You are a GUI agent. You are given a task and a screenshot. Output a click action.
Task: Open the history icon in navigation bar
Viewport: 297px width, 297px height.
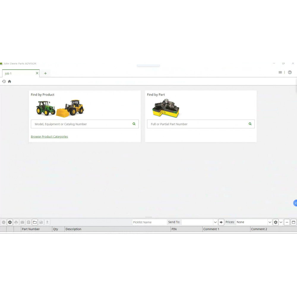(x=4, y=81)
